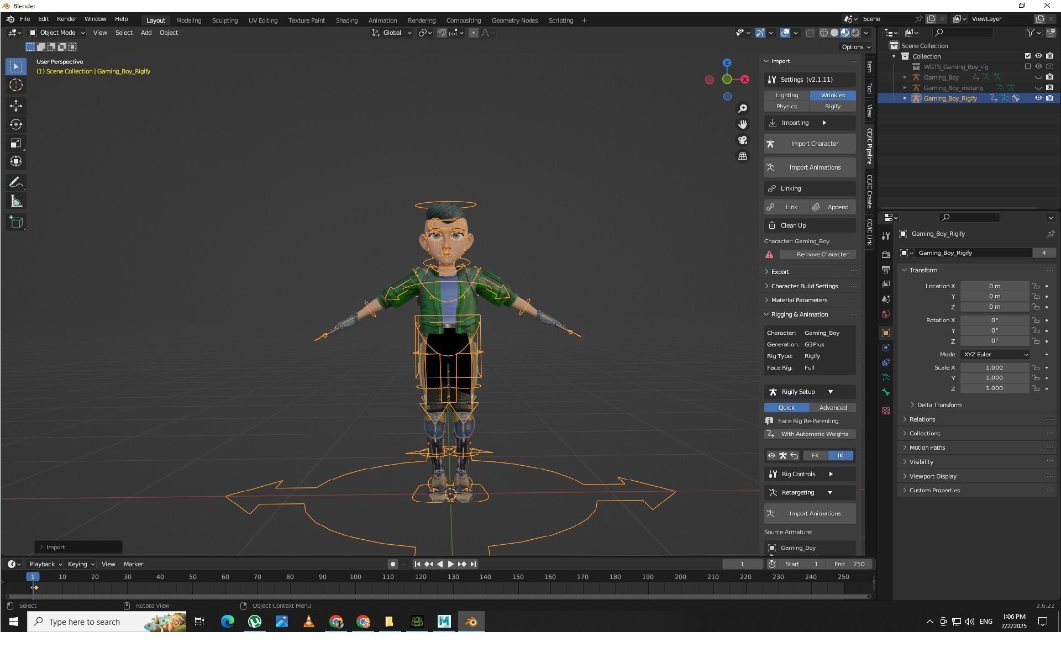
Task: Expand the Delta Transform panel
Action: 939,406
